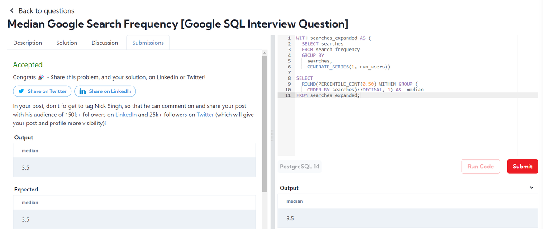Share on LinkedIn button
Viewport: 543px width, 229px height.
[105, 91]
